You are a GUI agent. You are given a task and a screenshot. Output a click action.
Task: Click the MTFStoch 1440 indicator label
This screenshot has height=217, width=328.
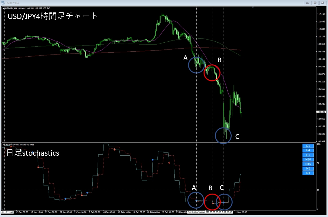(x=18, y=144)
